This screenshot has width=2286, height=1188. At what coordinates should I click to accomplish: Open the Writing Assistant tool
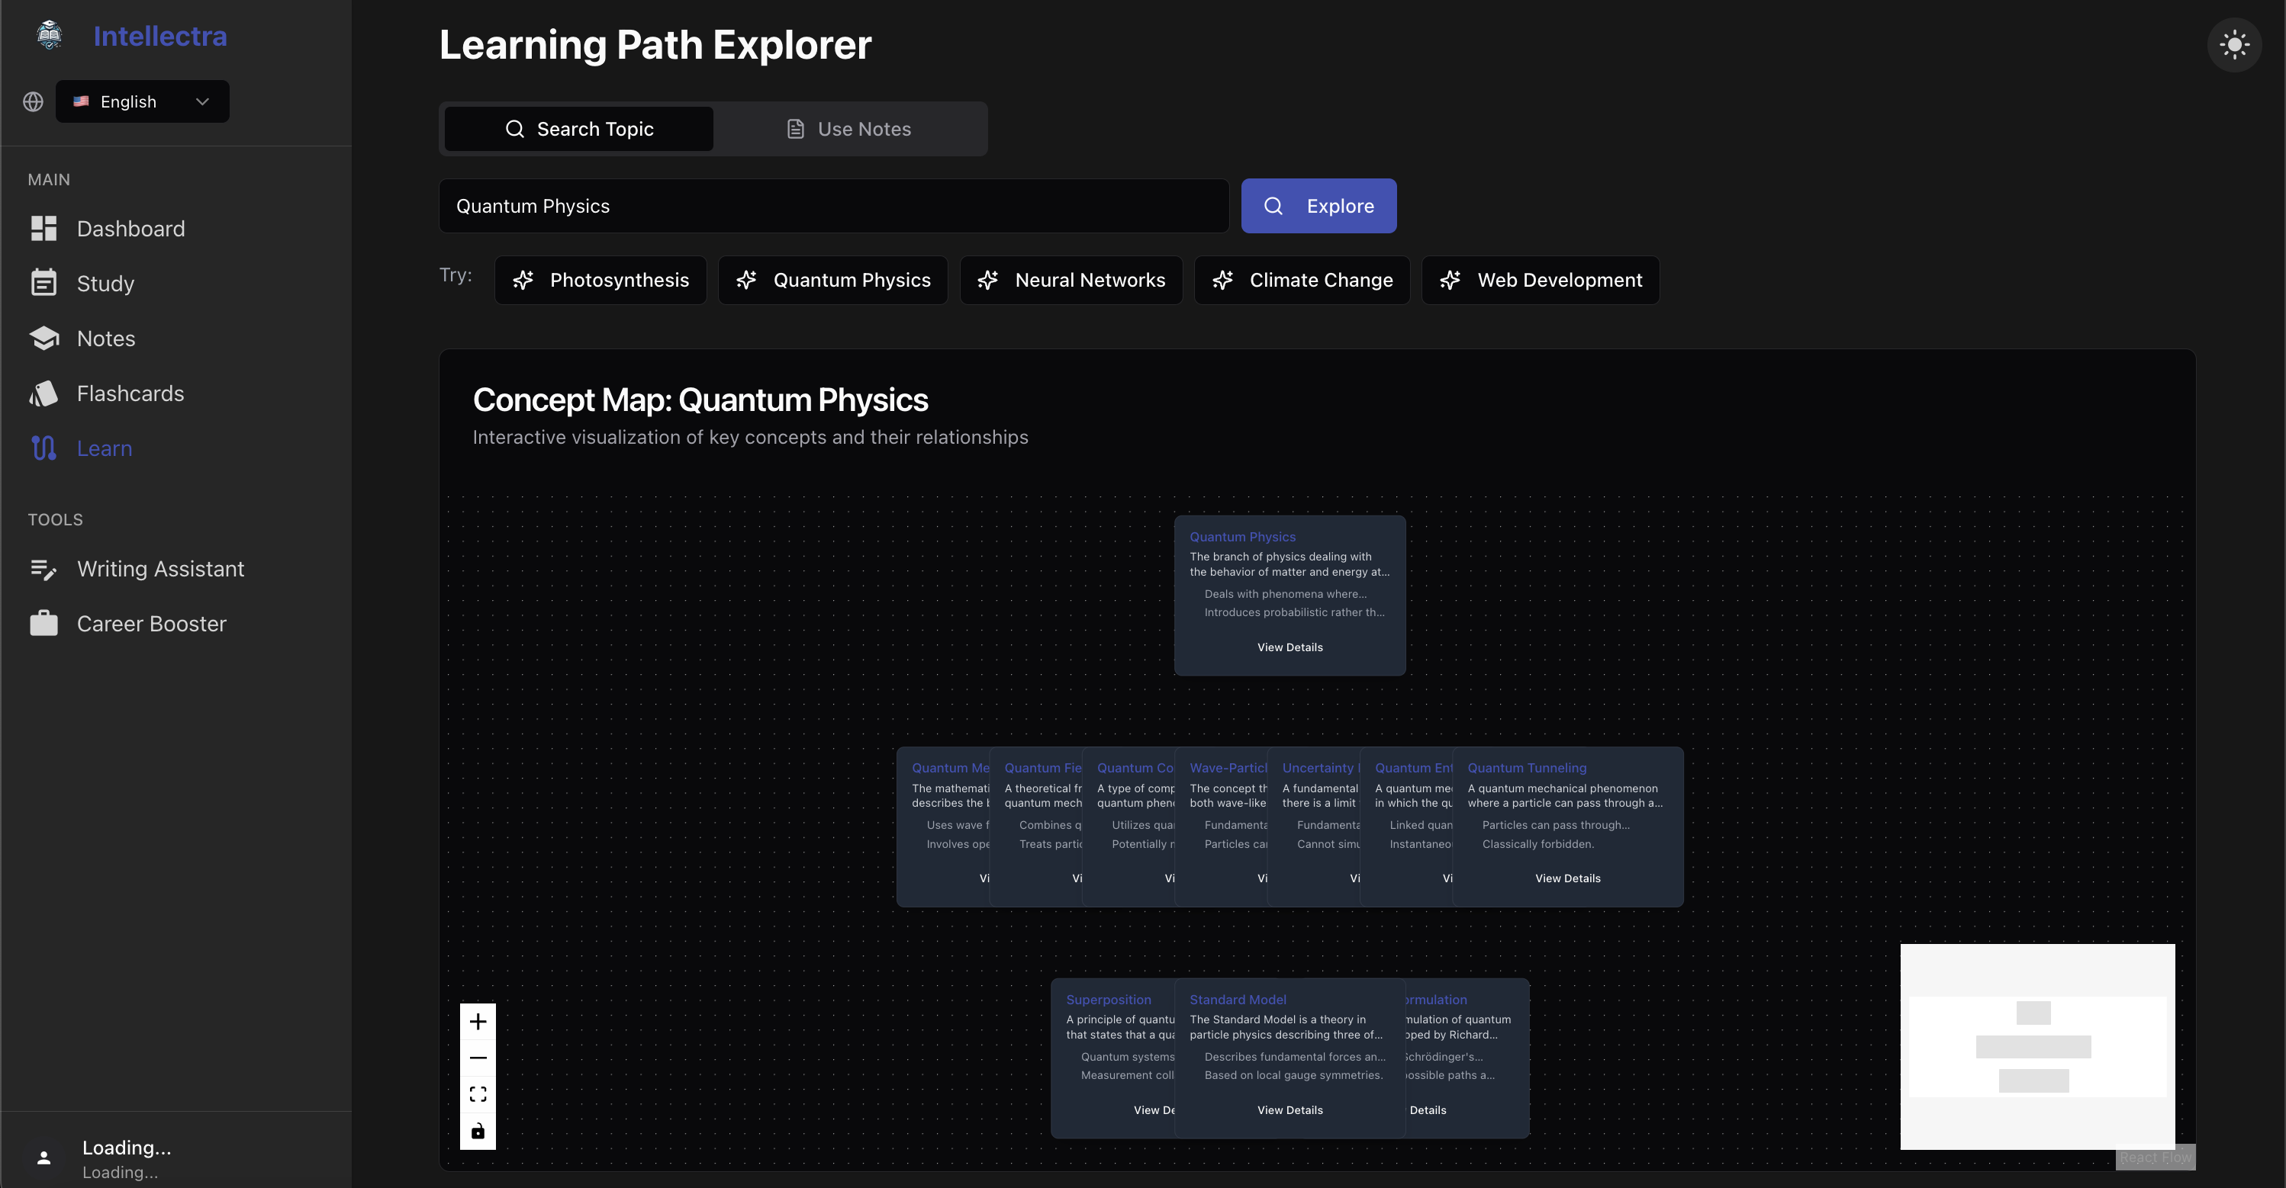[x=159, y=569]
